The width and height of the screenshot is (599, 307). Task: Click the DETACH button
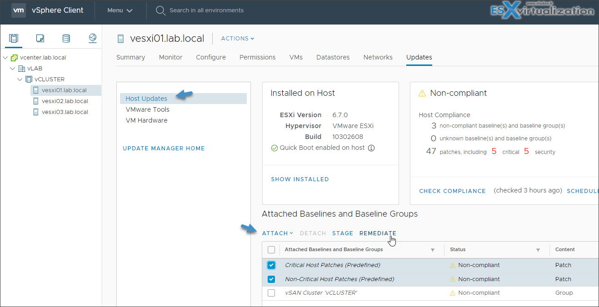point(313,233)
